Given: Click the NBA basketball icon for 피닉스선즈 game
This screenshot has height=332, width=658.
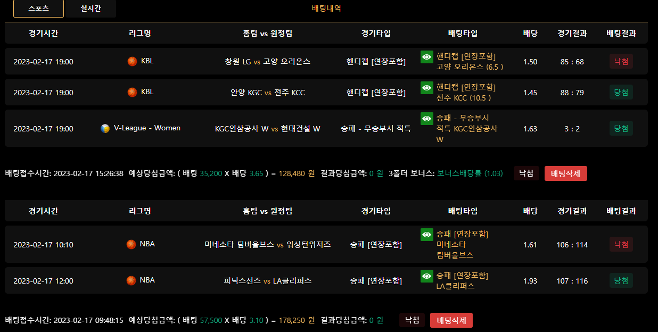Looking at the screenshot, I should [131, 280].
